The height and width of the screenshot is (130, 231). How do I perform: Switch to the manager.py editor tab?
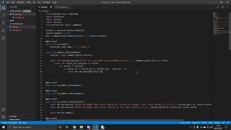point(63,7)
